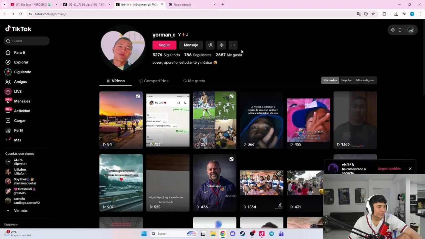
Task: Click the address bar URL tiktok.com/@yorman_c
Action: (50, 14)
